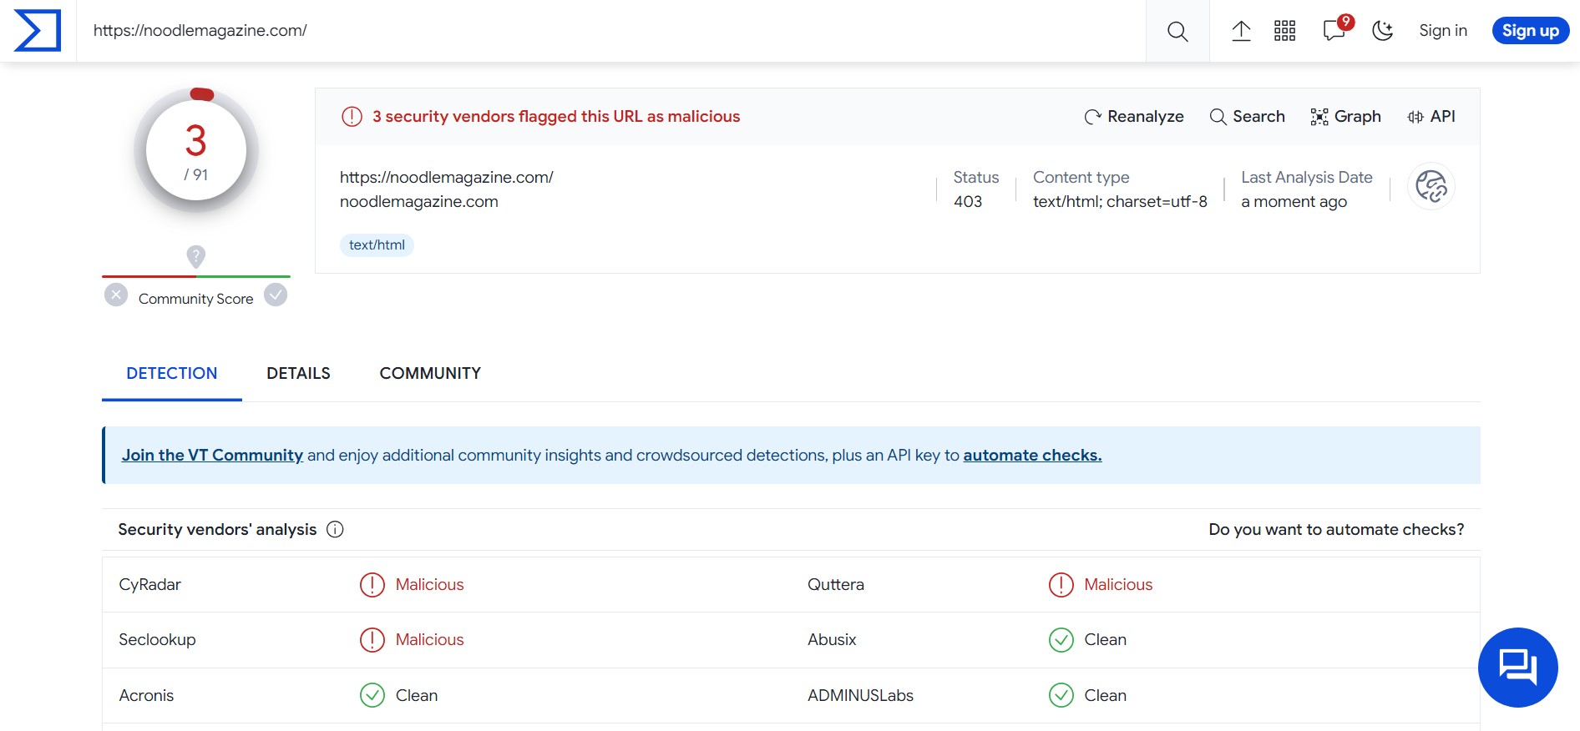Click the Acronis vendor name
This screenshot has height=731, width=1580.
coord(146,696)
